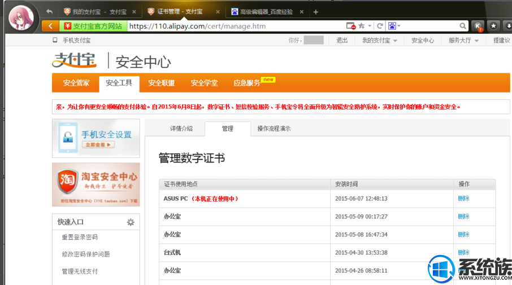Click the 支付宝官方网站 site identity badge

point(93,26)
